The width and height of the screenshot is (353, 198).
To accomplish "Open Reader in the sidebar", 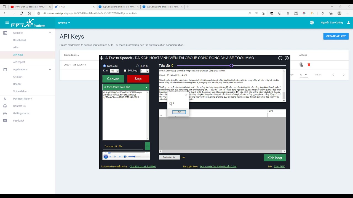I will coord(17,84).
